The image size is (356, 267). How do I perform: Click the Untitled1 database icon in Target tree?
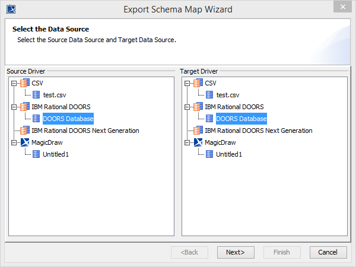tap(209, 154)
